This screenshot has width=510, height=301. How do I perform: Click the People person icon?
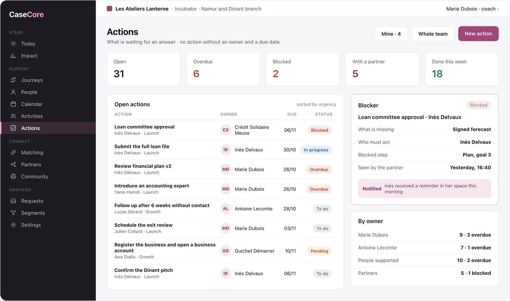coord(13,92)
